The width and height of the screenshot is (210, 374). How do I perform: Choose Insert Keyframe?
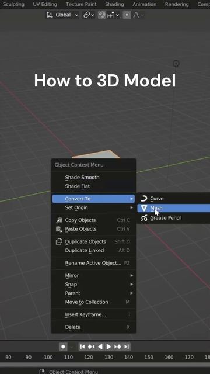(x=93, y=314)
